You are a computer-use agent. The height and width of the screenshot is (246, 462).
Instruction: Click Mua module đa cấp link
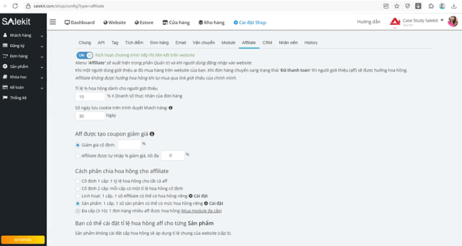[201, 211]
